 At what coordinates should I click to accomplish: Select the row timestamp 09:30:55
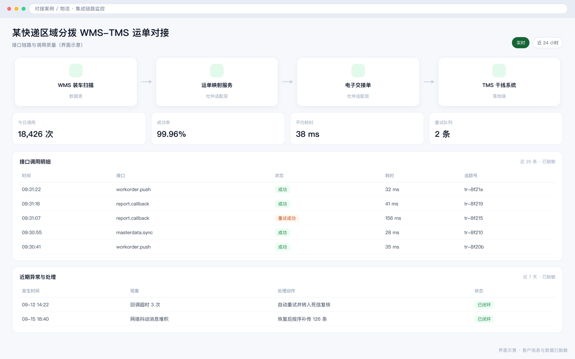pyautogui.click(x=32, y=233)
